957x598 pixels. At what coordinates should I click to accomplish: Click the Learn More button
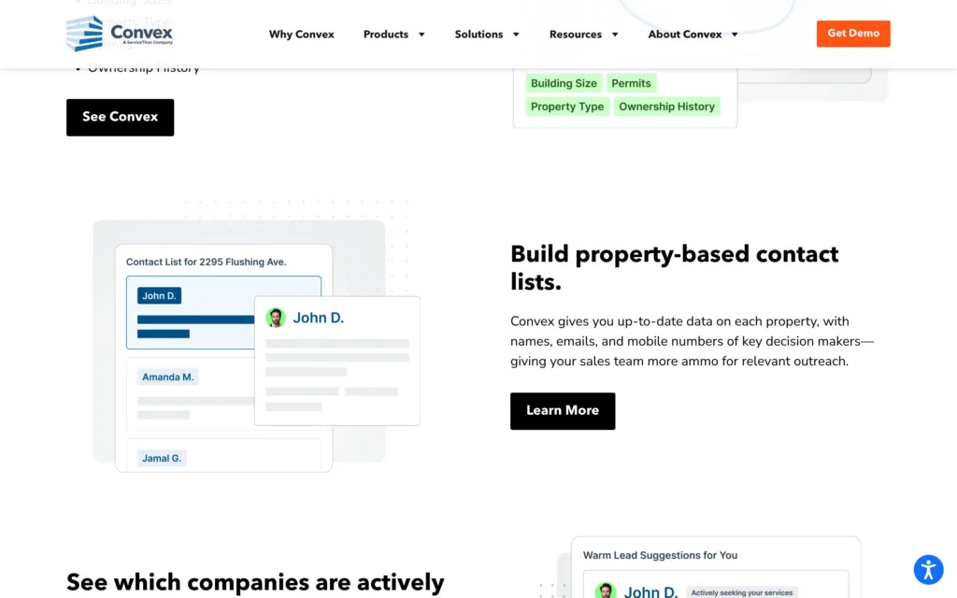563,411
